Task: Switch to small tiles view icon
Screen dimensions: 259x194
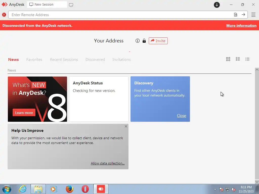Action: click(238, 59)
